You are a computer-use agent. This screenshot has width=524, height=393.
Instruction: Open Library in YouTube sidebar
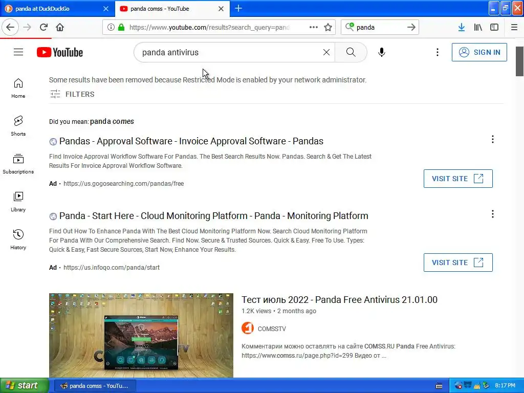(x=18, y=202)
